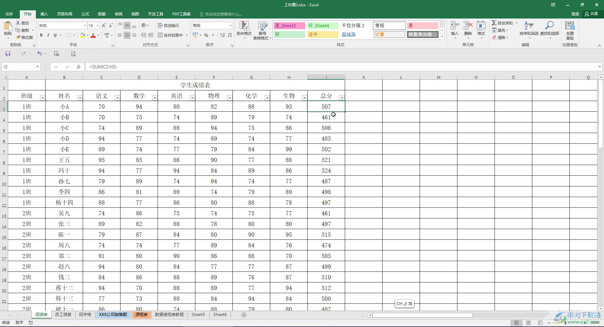The image size is (604, 327).
Task: Click the Decrease Decimal icon
Action: [230, 35]
